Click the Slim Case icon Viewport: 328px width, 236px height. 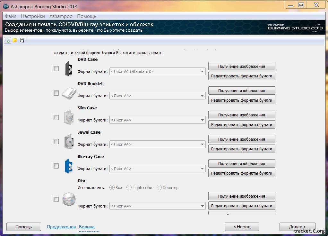tap(69, 117)
